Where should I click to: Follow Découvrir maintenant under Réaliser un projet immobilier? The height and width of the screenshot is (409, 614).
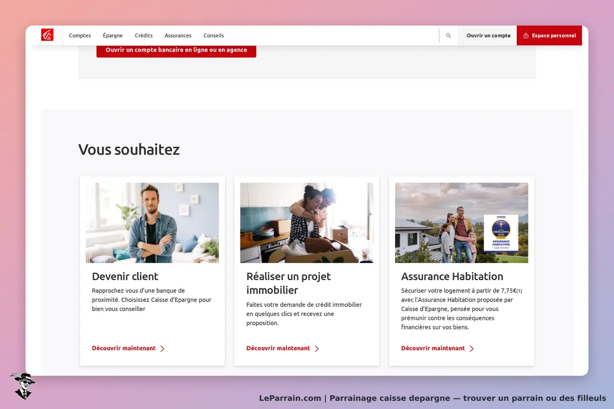(278, 348)
